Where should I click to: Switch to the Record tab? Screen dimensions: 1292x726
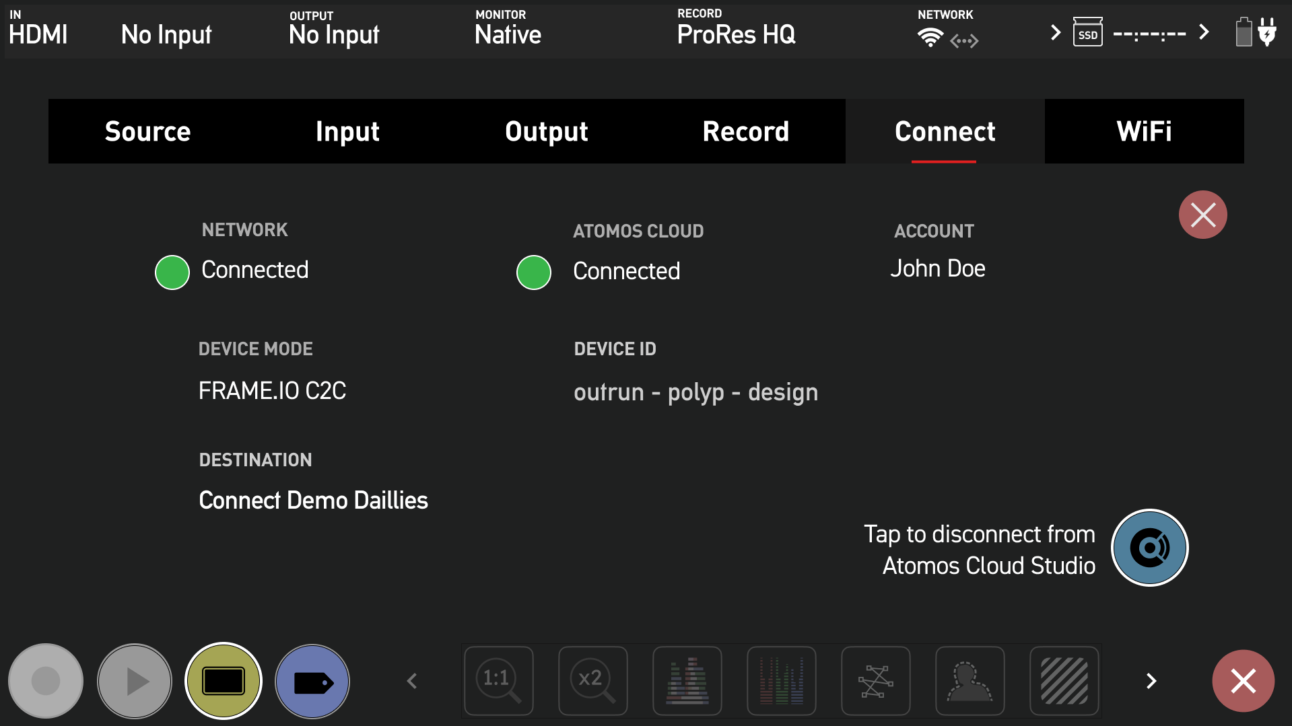click(x=746, y=131)
